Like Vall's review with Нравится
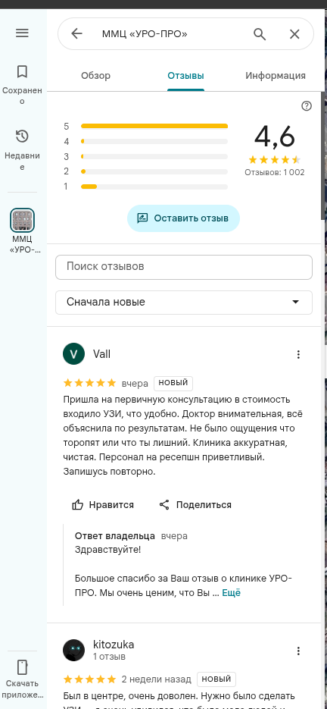 [x=103, y=504]
